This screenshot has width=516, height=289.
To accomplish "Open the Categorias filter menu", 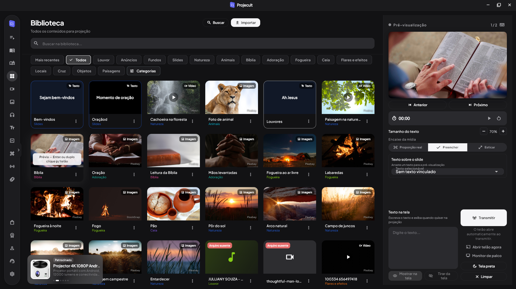I will pos(143,71).
